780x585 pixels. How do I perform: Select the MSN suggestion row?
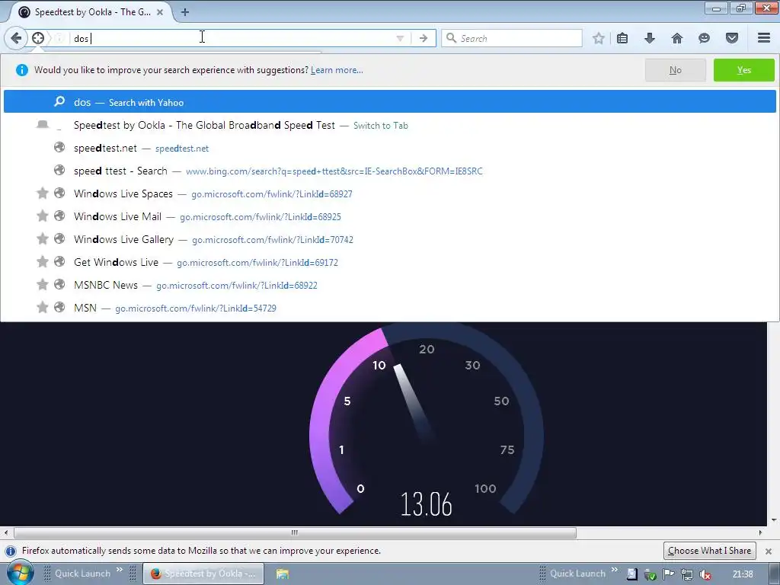click(x=389, y=308)
